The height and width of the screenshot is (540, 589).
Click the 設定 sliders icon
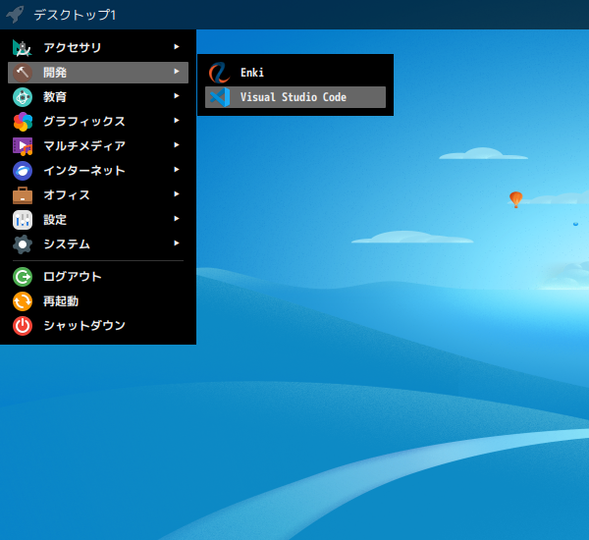click(23, 220)
